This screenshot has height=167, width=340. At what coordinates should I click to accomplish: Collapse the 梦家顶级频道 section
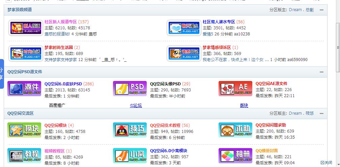321,10
